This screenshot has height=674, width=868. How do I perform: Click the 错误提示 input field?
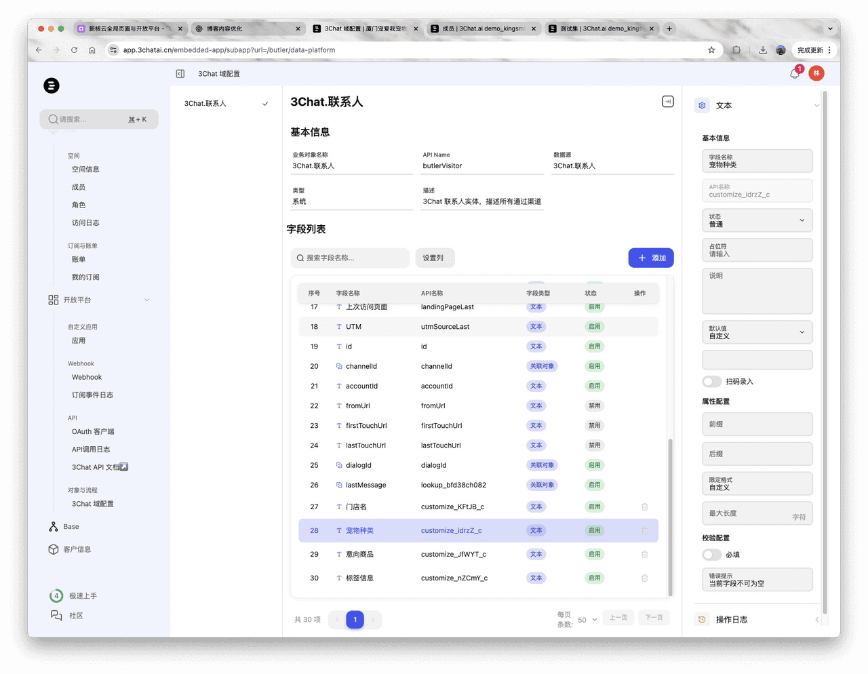click(x=757, y=580)
